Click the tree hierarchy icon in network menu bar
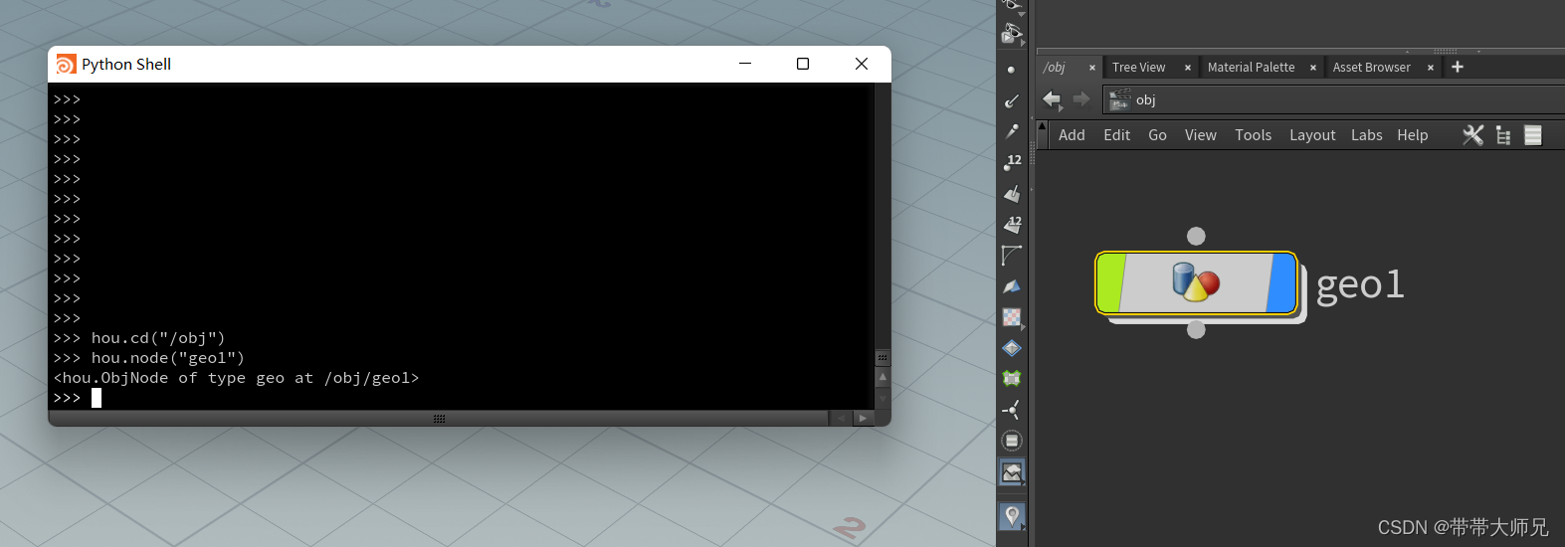Screen dimensions: 1565x547 click(x=1503, y=135)
